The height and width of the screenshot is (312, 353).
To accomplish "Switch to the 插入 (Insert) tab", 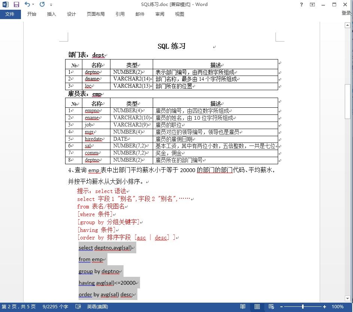I will pos(51,14).
